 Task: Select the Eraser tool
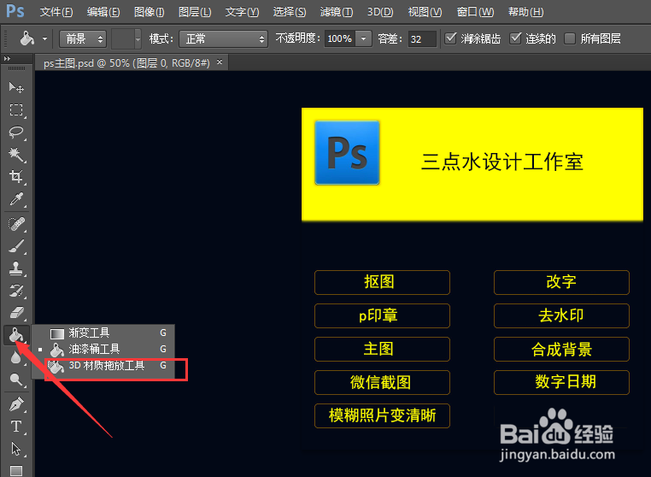pos(16,313)
